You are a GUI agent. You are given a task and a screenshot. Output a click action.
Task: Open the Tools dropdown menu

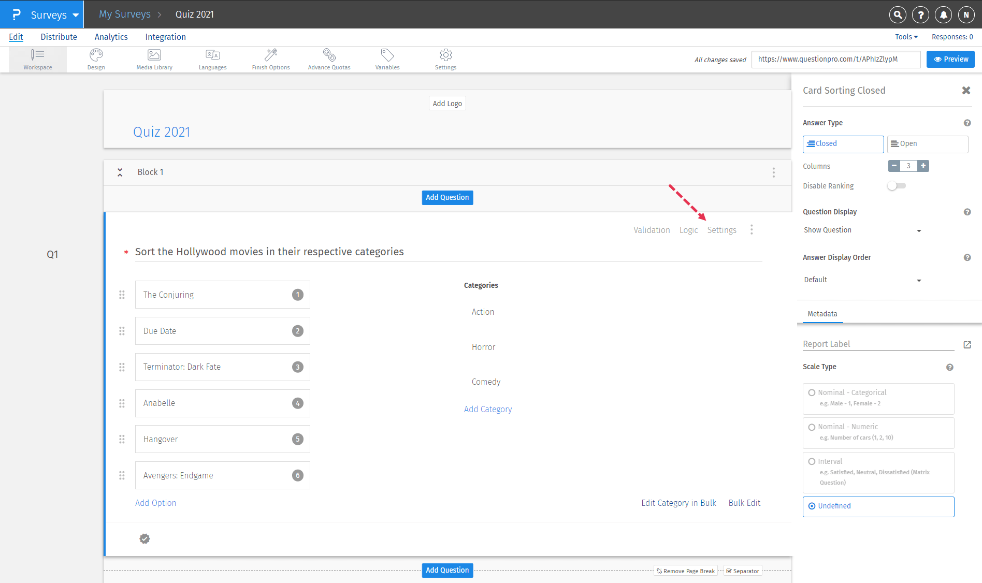pyautogui.click(x=906, y=37)
